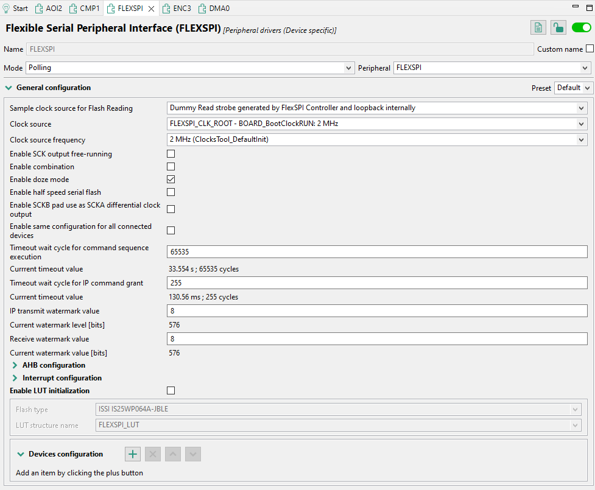The width and height of the screenshot is (595, 490).
Task: Click the Receive watermark value field
Action: (376, 339)
